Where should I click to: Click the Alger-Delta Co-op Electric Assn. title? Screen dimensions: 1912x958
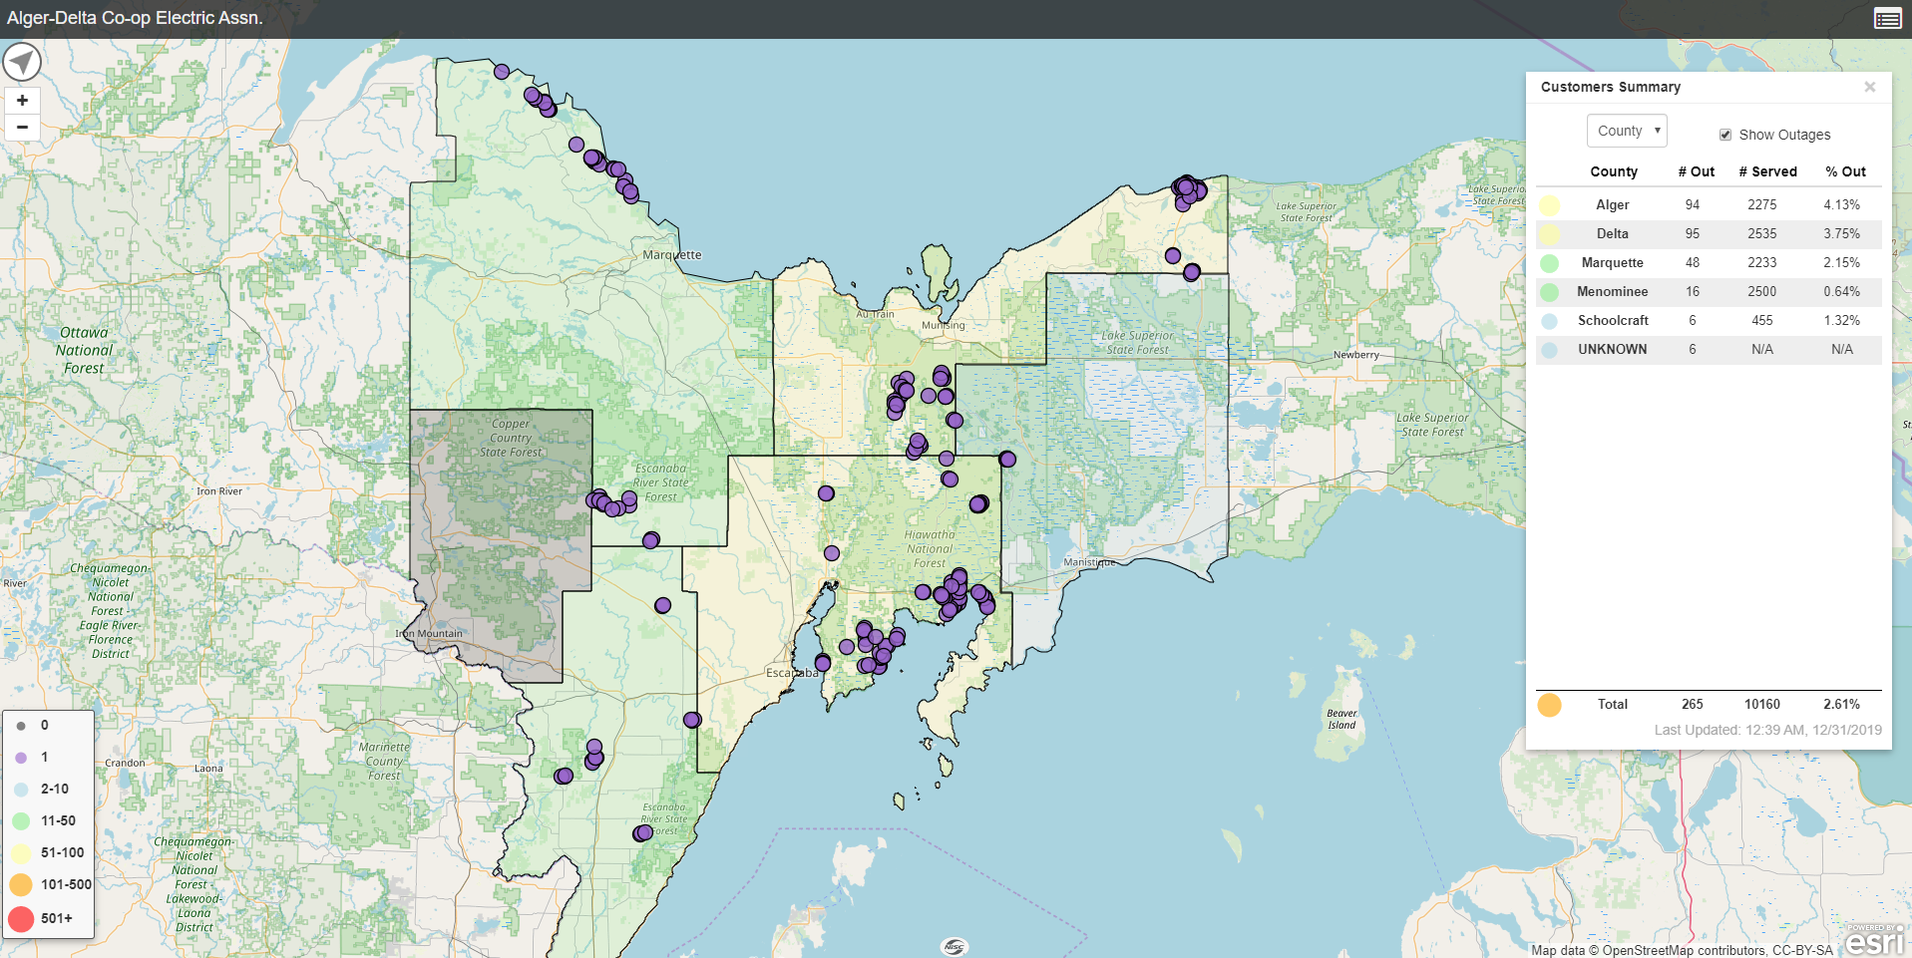pyautogui.click(x=135, y=18)
